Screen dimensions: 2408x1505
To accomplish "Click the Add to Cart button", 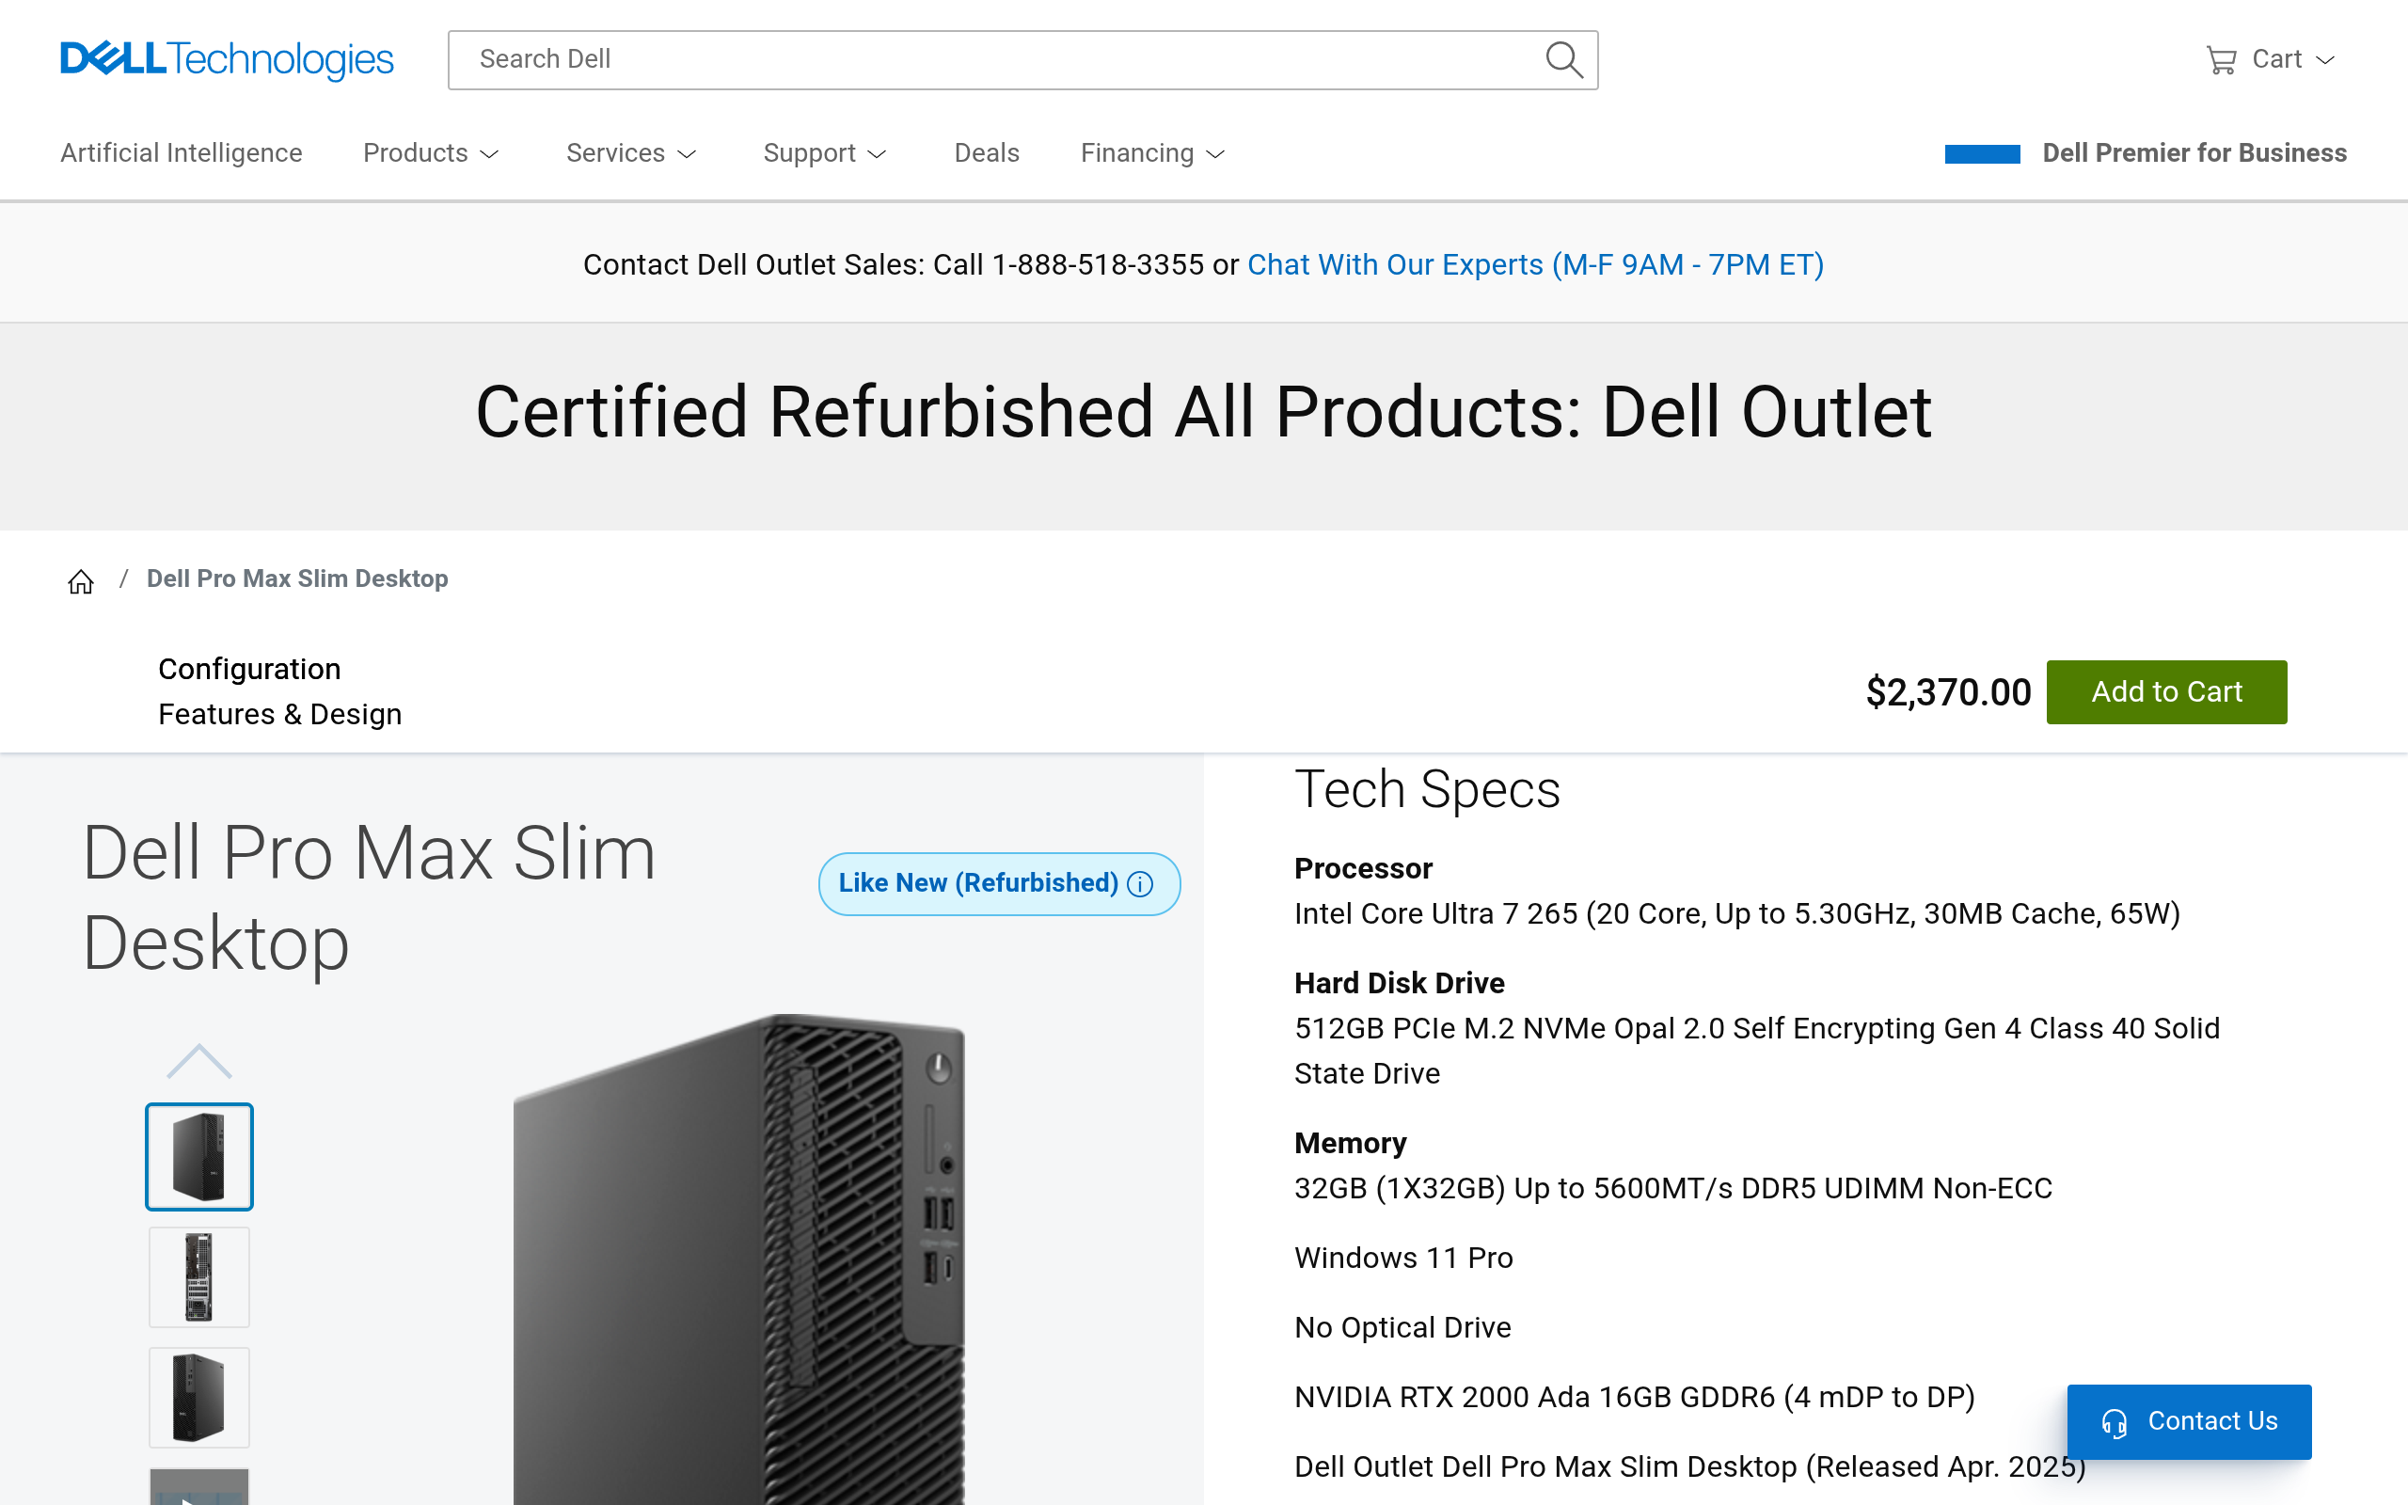I will coord(2166,691).
